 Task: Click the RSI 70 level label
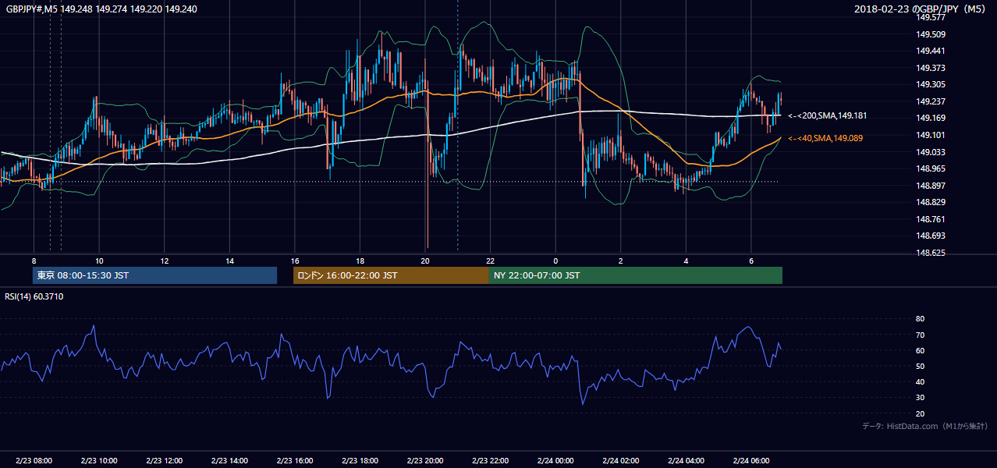tap(920, 335)
